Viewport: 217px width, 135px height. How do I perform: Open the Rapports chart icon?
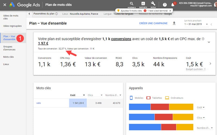(x=143, y=4)
